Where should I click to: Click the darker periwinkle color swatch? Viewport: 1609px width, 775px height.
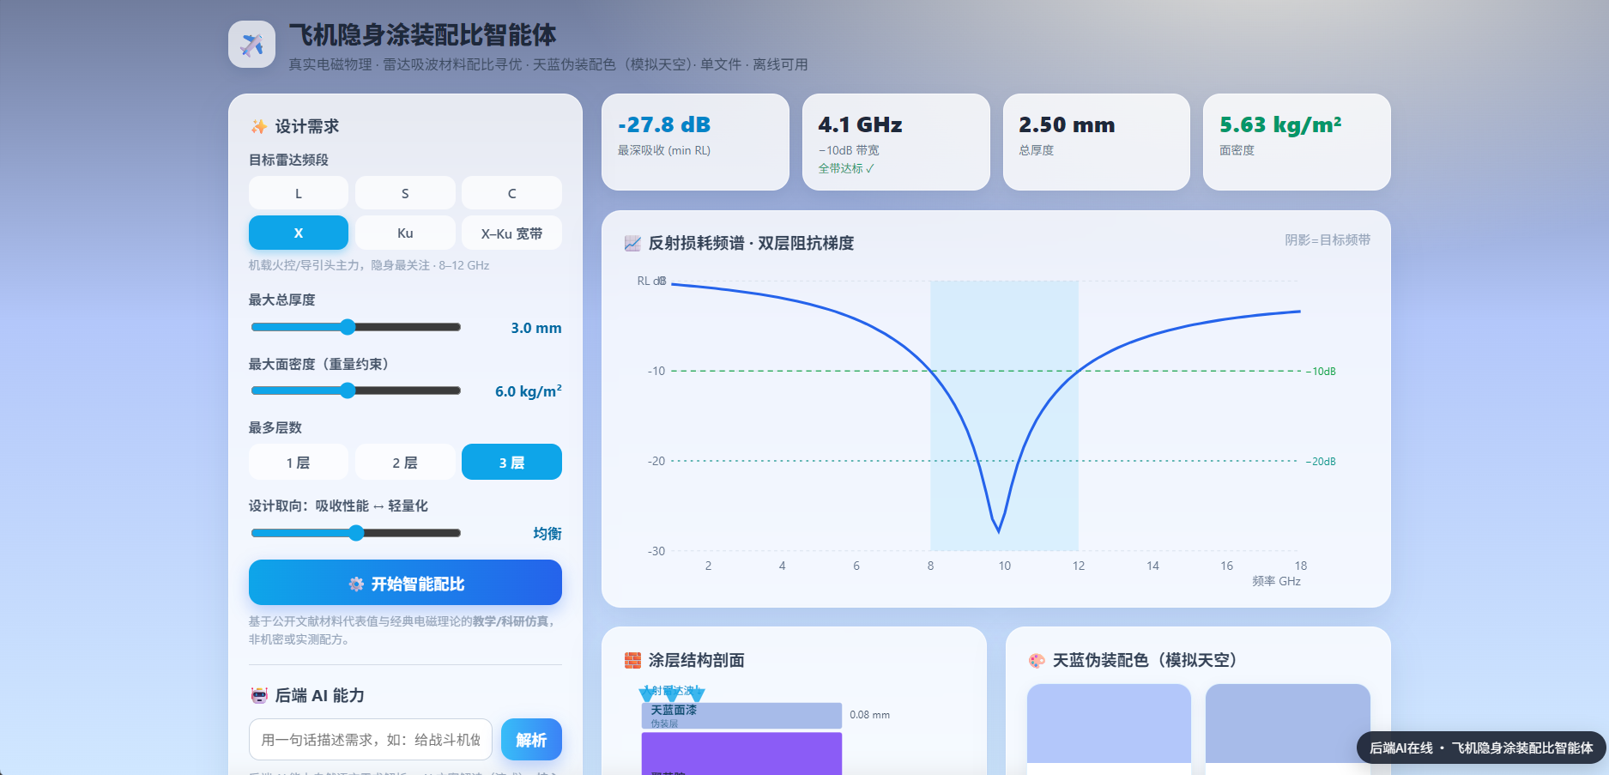pos(1287,724)
